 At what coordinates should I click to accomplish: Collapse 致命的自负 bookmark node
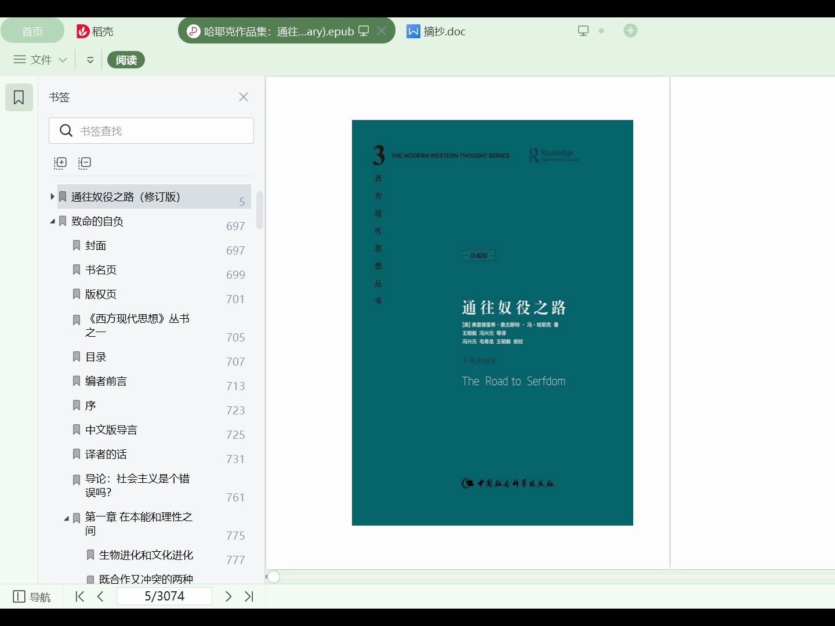coord(52,221)
